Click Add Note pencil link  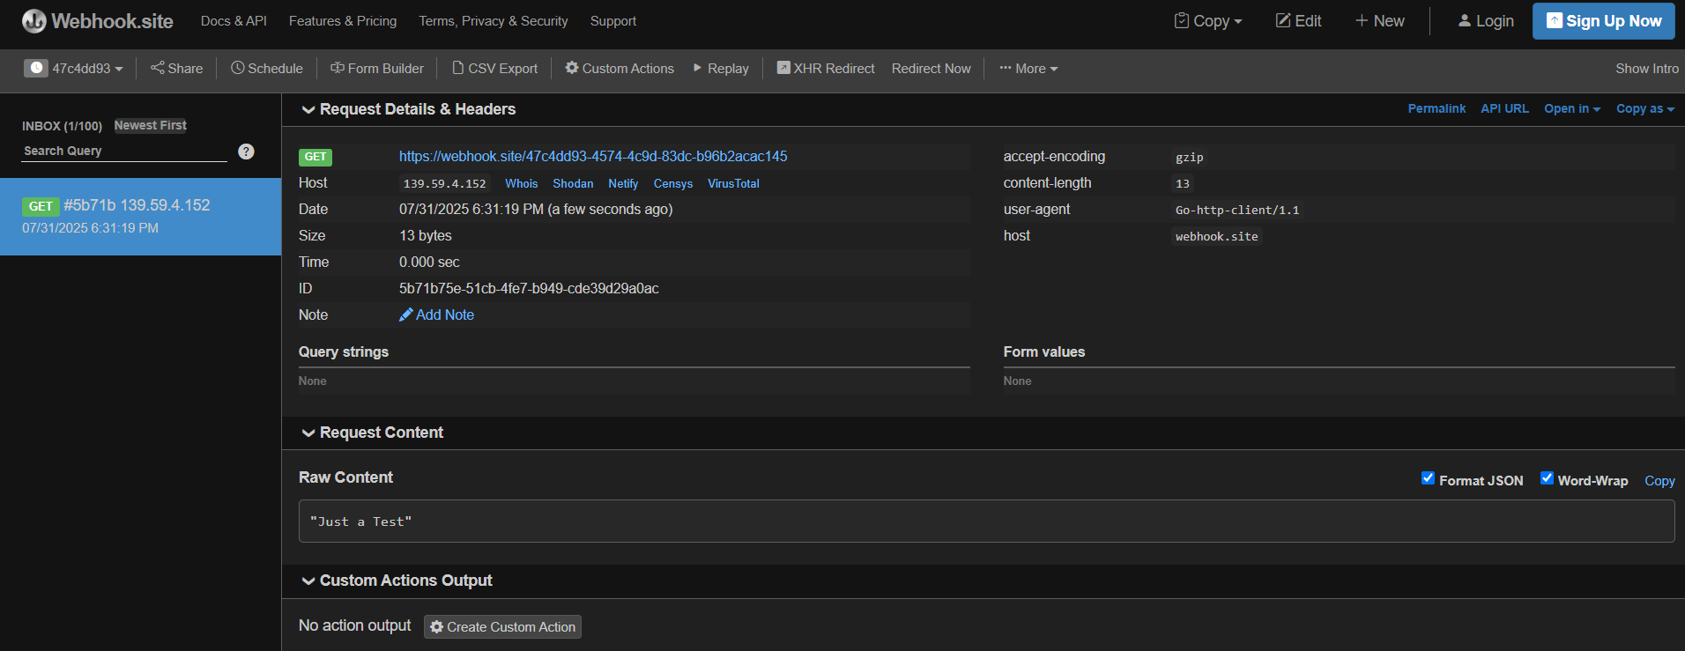tap(436, 315)
